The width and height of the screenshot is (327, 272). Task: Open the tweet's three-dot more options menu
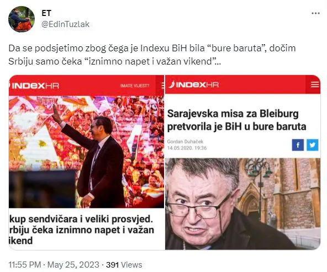click(x=315, y=13)
